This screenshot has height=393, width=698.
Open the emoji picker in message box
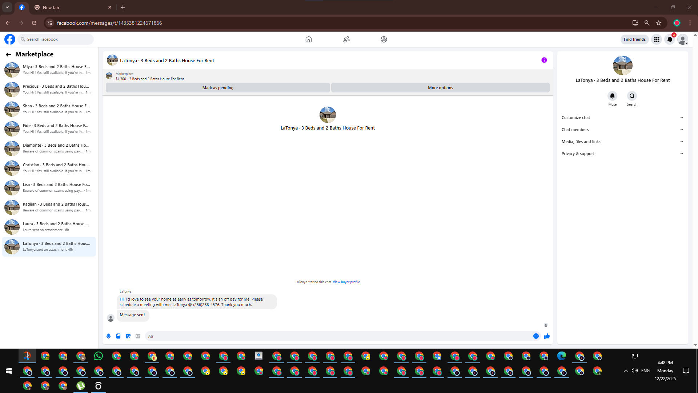(536, 336)
